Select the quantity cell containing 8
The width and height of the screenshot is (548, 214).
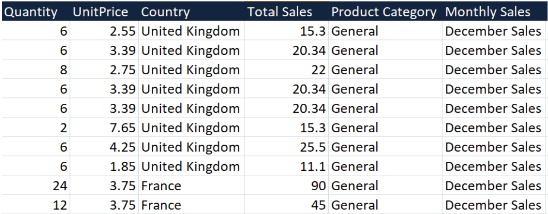pyautogui.click(x=63, y=70)
